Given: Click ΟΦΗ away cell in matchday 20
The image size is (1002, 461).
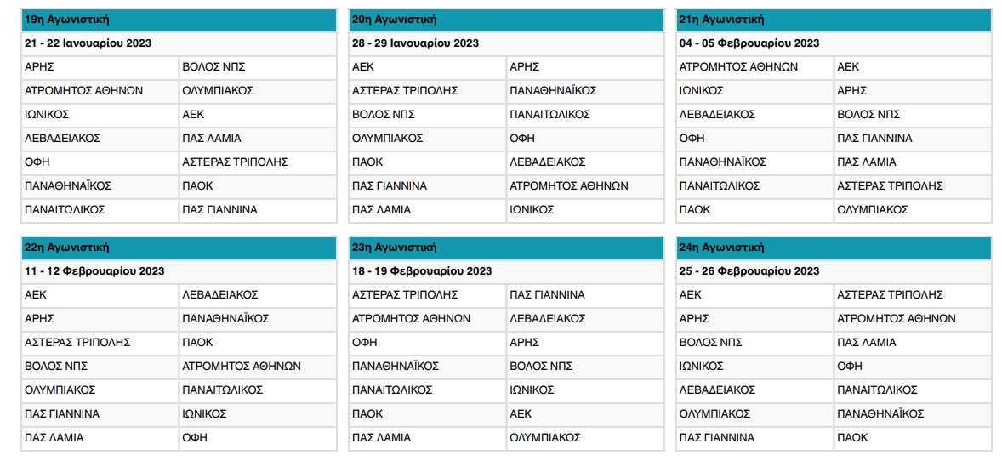Looking at the screenshot, I should pyautogui.click(x=584, y=139).
